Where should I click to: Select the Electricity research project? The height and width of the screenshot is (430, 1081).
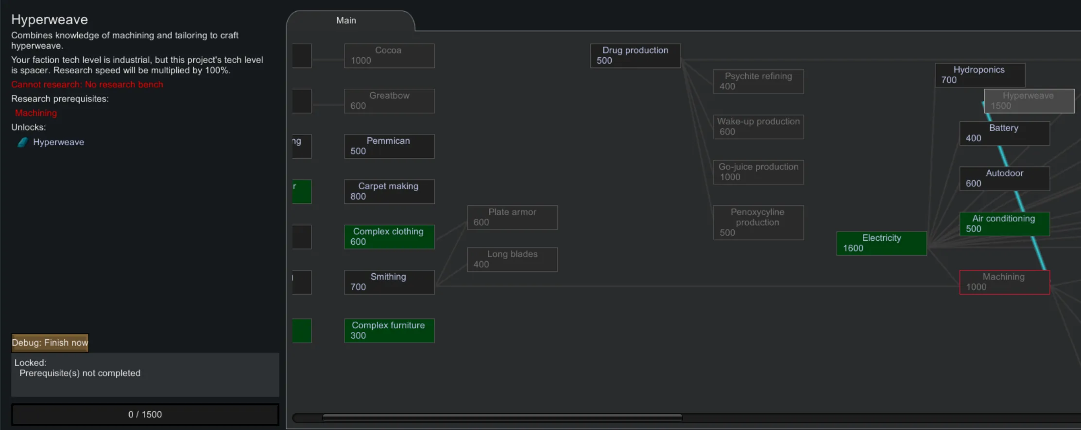tap(881, 243)
